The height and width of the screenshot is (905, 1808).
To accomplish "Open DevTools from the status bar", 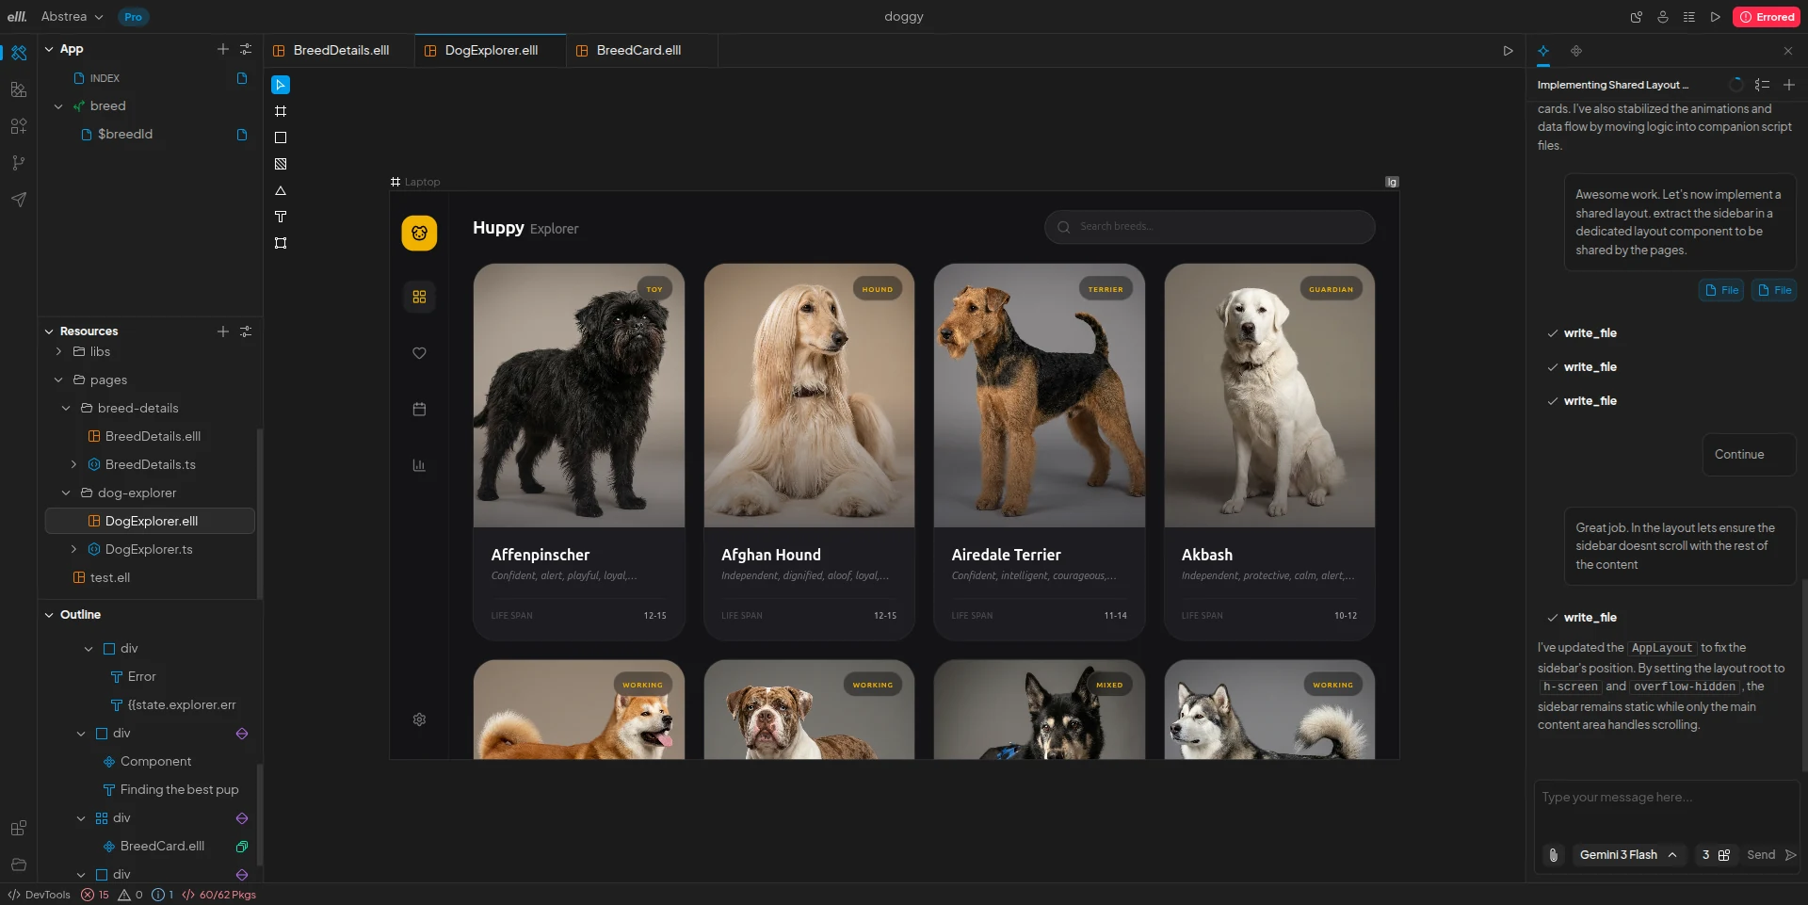I will [39, 895].
